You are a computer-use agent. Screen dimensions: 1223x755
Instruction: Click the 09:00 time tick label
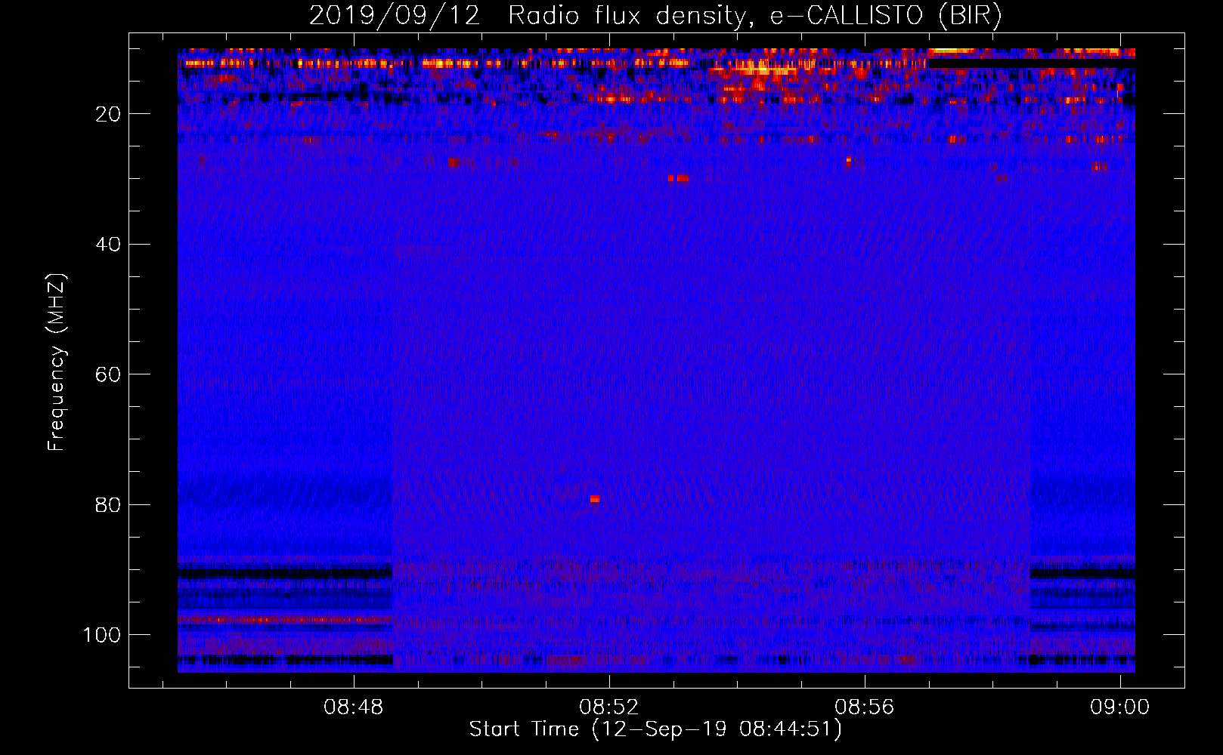1119,707
